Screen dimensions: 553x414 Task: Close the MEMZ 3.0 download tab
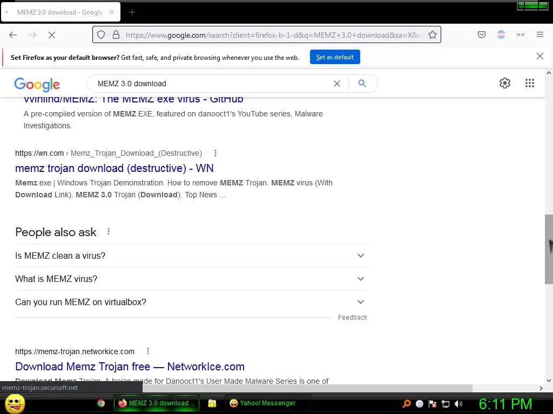(112, 12)
